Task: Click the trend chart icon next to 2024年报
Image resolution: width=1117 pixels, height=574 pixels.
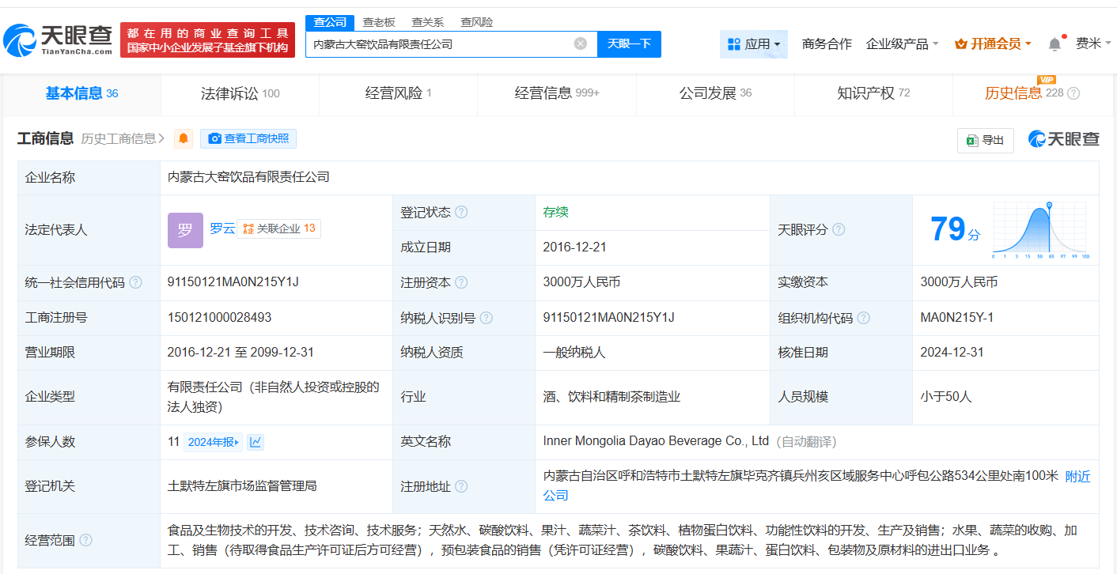Action: (255, 442)
